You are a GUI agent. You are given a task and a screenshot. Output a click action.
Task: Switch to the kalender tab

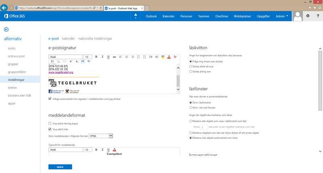pos(68,39)
